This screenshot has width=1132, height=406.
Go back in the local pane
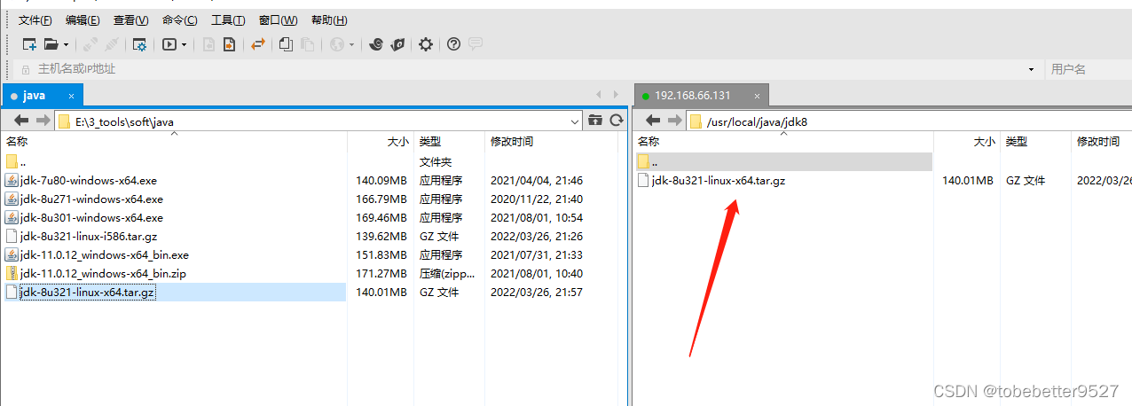pos(22,121)
